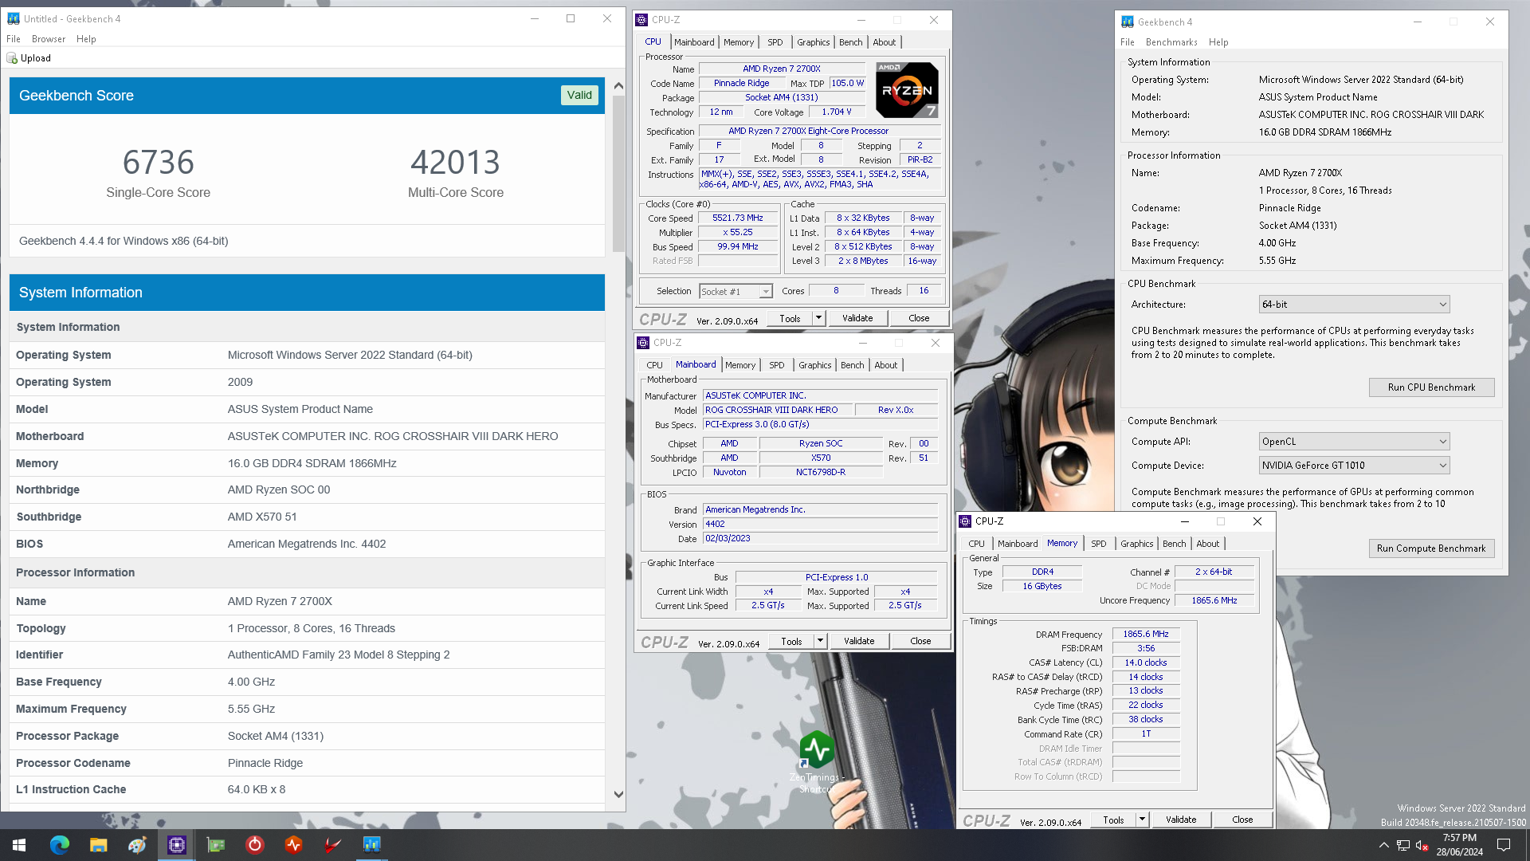Open the Browser menu in Geekbench
The image size is (1530, 861).
[49, 39]
